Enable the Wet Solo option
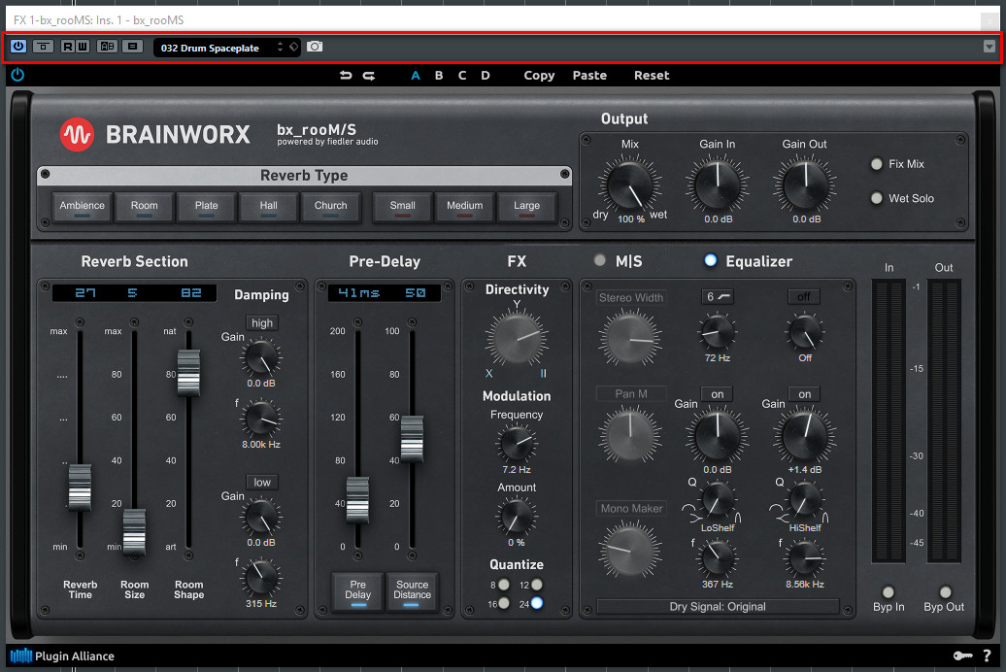Viewport: 1006px width, 672px height. click(877, 198)
